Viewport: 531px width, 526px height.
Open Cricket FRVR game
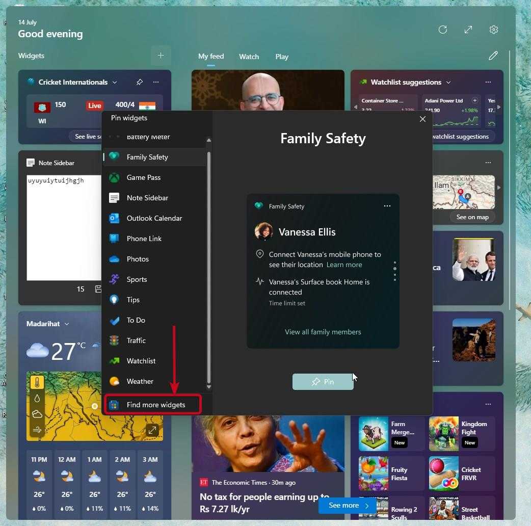pyautogui.click(x=461, y=474)
